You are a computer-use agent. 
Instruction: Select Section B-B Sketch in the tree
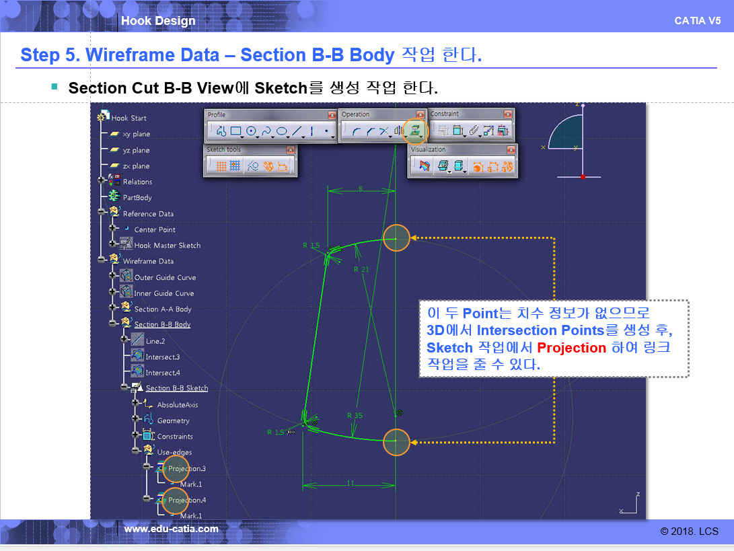tap(176, 388)
